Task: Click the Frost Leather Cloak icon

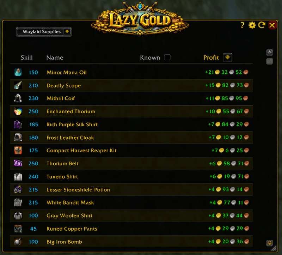Action: point(18,138)
